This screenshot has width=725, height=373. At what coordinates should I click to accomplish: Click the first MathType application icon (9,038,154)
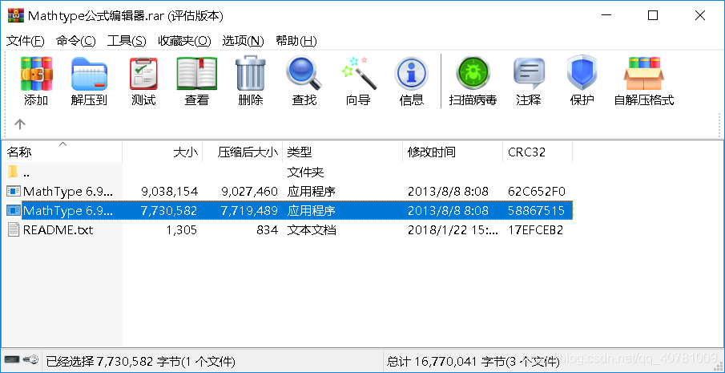tap(14, 191)
